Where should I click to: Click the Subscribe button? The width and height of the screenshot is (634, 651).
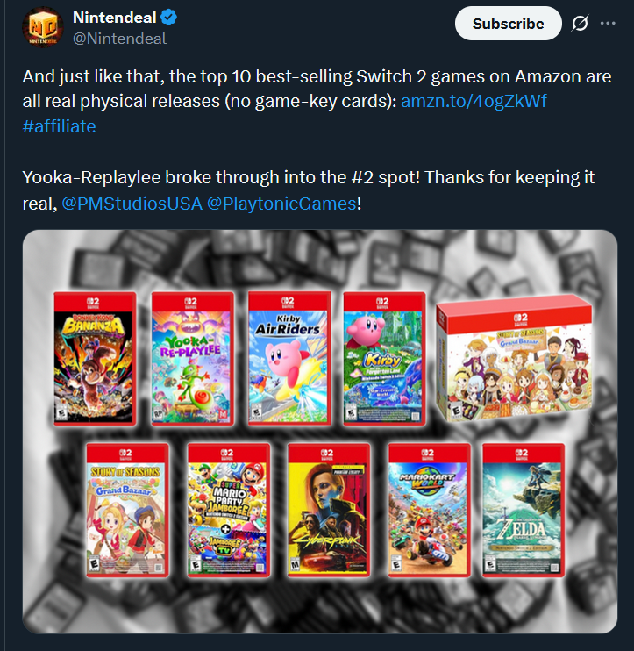click(509, 23)
